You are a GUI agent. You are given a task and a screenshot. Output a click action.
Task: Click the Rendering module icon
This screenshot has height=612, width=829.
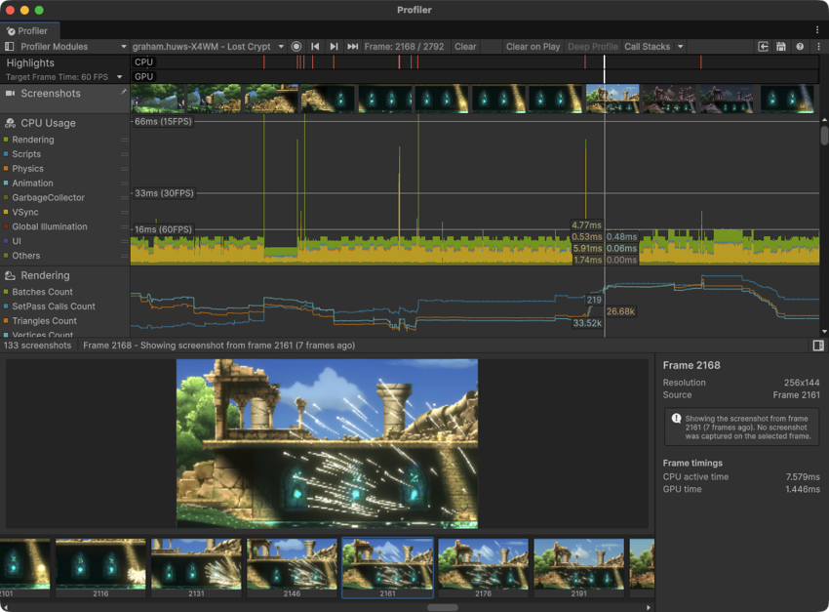click(10, 275)
